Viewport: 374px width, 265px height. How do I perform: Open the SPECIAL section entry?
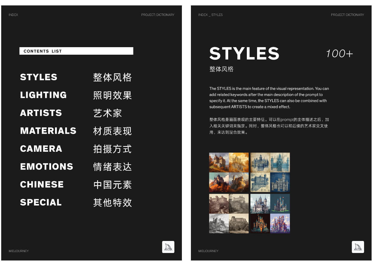point(41,202)
